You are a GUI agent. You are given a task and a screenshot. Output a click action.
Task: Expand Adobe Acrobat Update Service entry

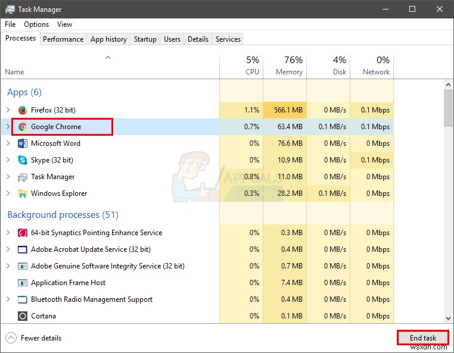point(8,249)
